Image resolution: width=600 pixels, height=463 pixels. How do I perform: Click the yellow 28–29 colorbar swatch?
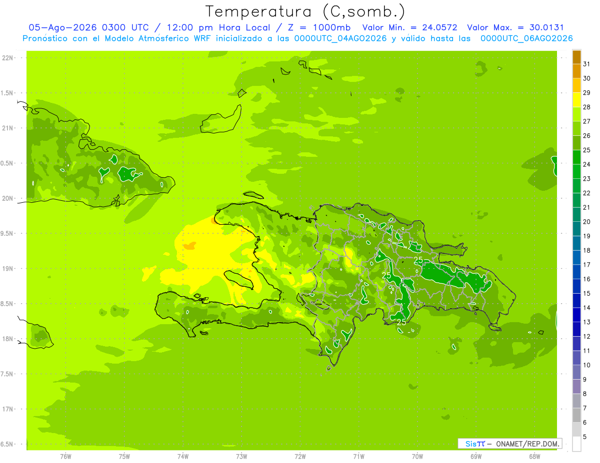[576, 100]
